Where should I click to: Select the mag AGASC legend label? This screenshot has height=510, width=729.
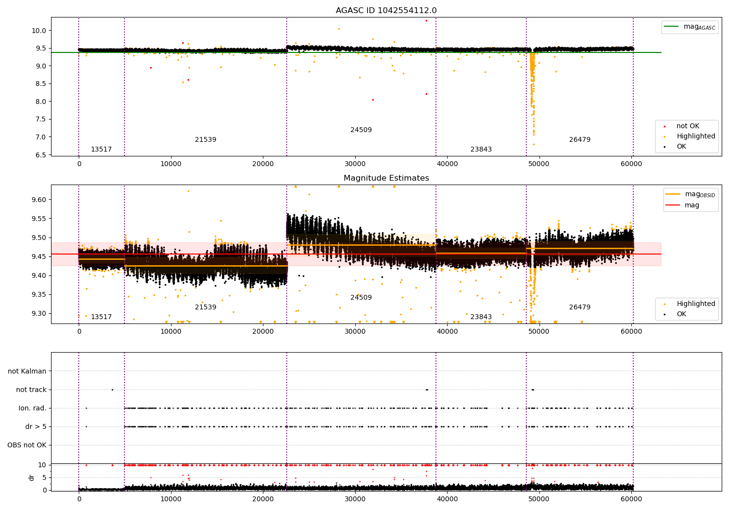699,27
